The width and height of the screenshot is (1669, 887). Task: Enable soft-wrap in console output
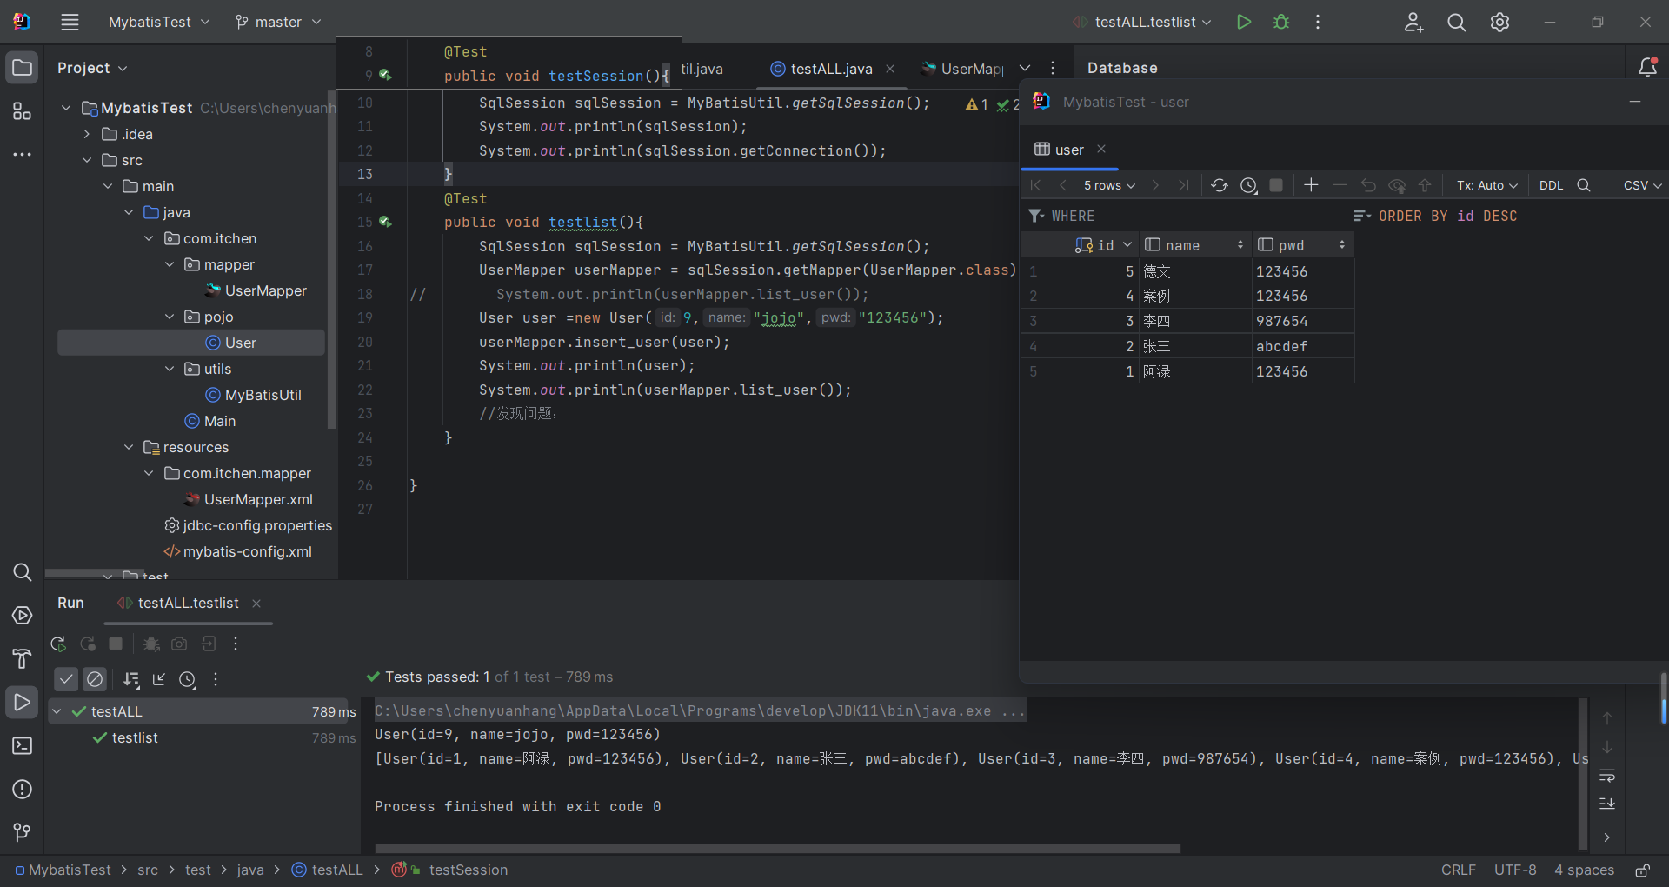pos(1607,775)
